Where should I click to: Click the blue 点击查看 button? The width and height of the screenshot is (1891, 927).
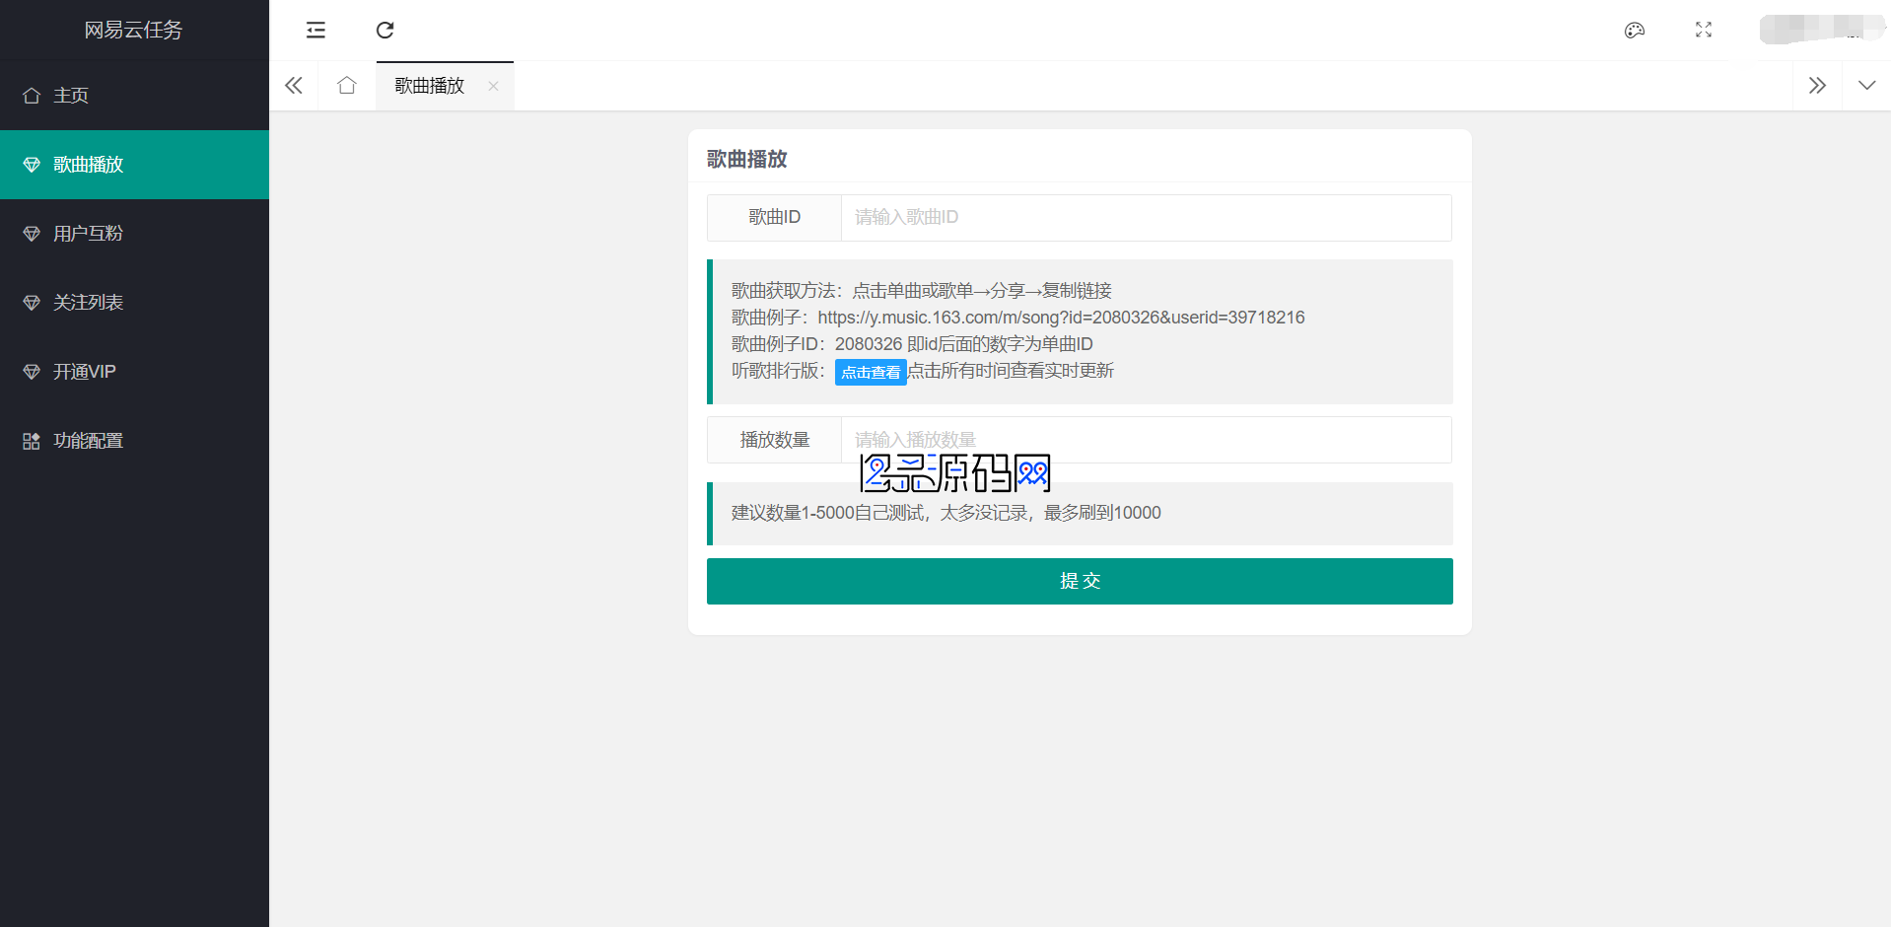(871, 372)
